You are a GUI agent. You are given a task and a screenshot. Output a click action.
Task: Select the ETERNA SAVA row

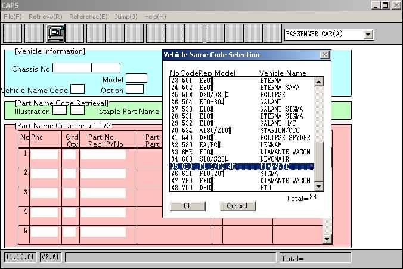pyautogui.click(x=242, y=88)
